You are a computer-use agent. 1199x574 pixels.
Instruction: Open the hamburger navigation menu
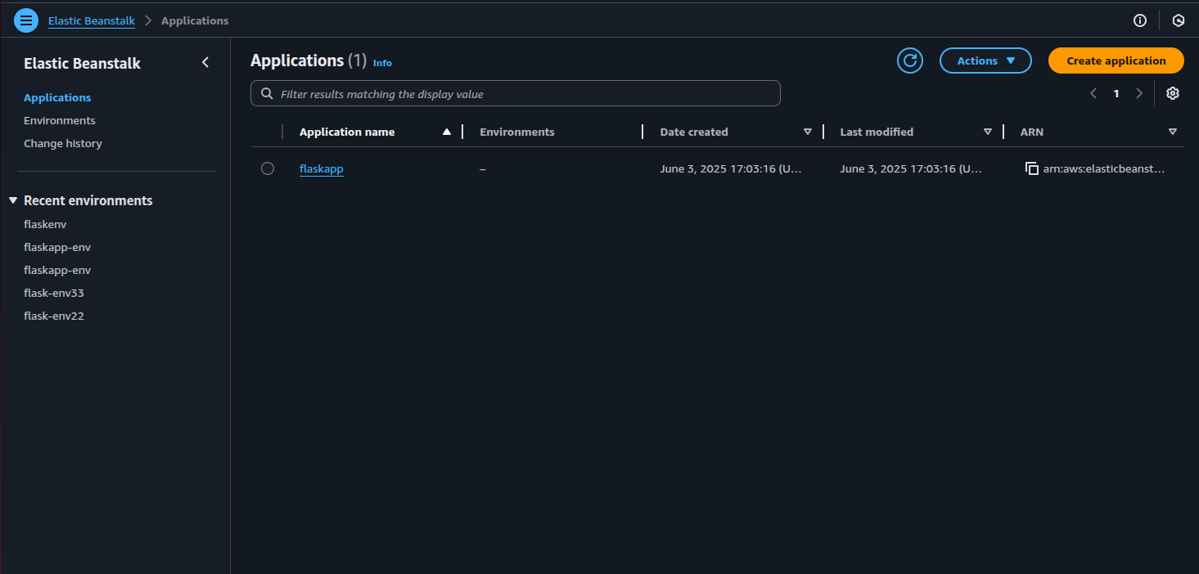[x=26, y=20]
